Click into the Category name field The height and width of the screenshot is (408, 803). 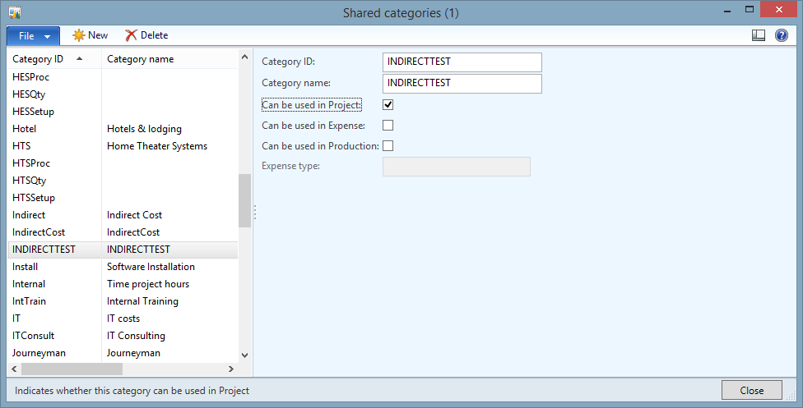[x=462, y=83]
